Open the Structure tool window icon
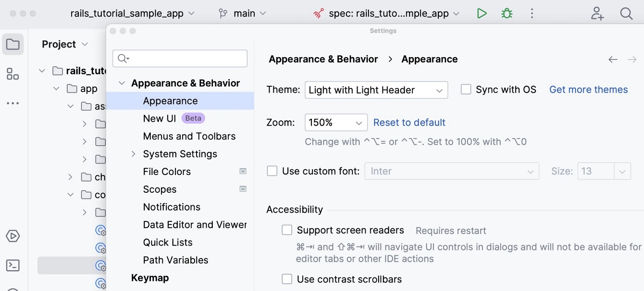 coord(13,74)
